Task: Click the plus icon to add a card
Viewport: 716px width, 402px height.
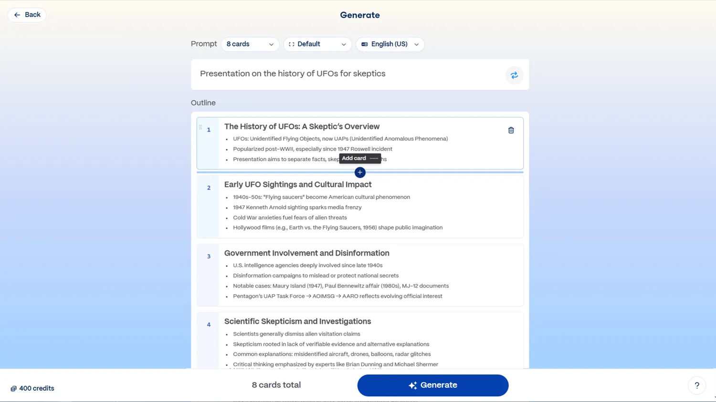Action: pyautogui.click(x=359, y=172)
